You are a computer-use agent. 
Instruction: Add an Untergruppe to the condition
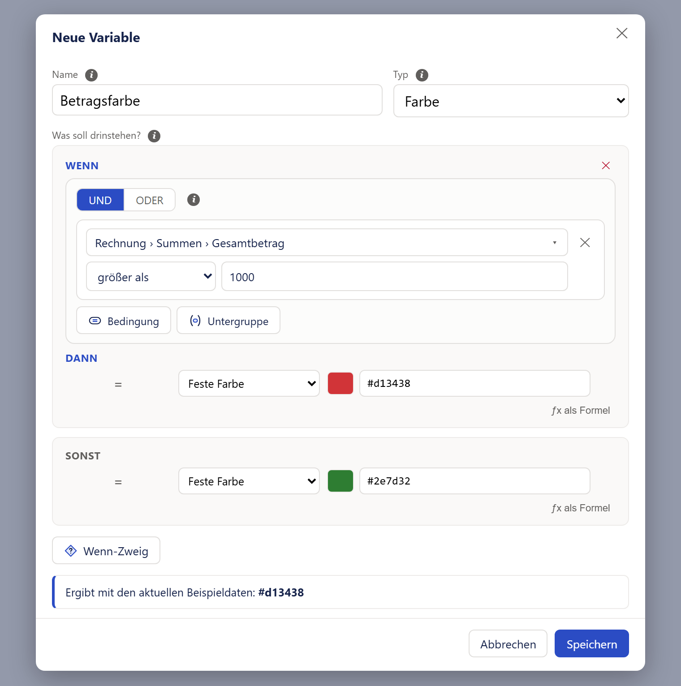click(228, 321)
